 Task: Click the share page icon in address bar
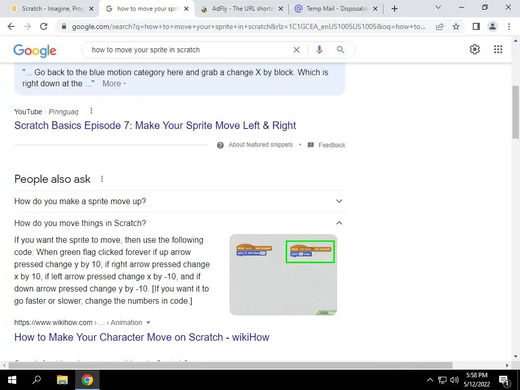coord(440,26)
